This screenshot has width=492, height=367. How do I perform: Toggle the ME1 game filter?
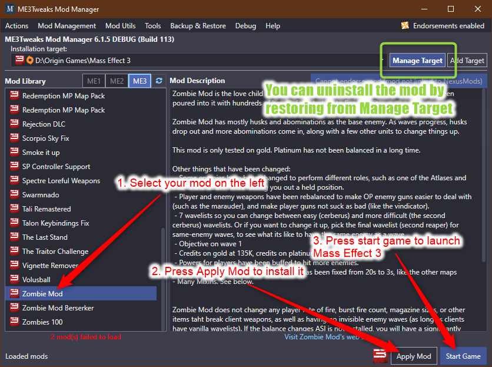click(94, 81)
